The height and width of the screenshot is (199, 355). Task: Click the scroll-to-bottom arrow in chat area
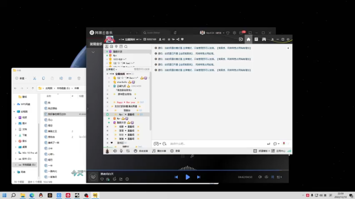coord(288,48)
